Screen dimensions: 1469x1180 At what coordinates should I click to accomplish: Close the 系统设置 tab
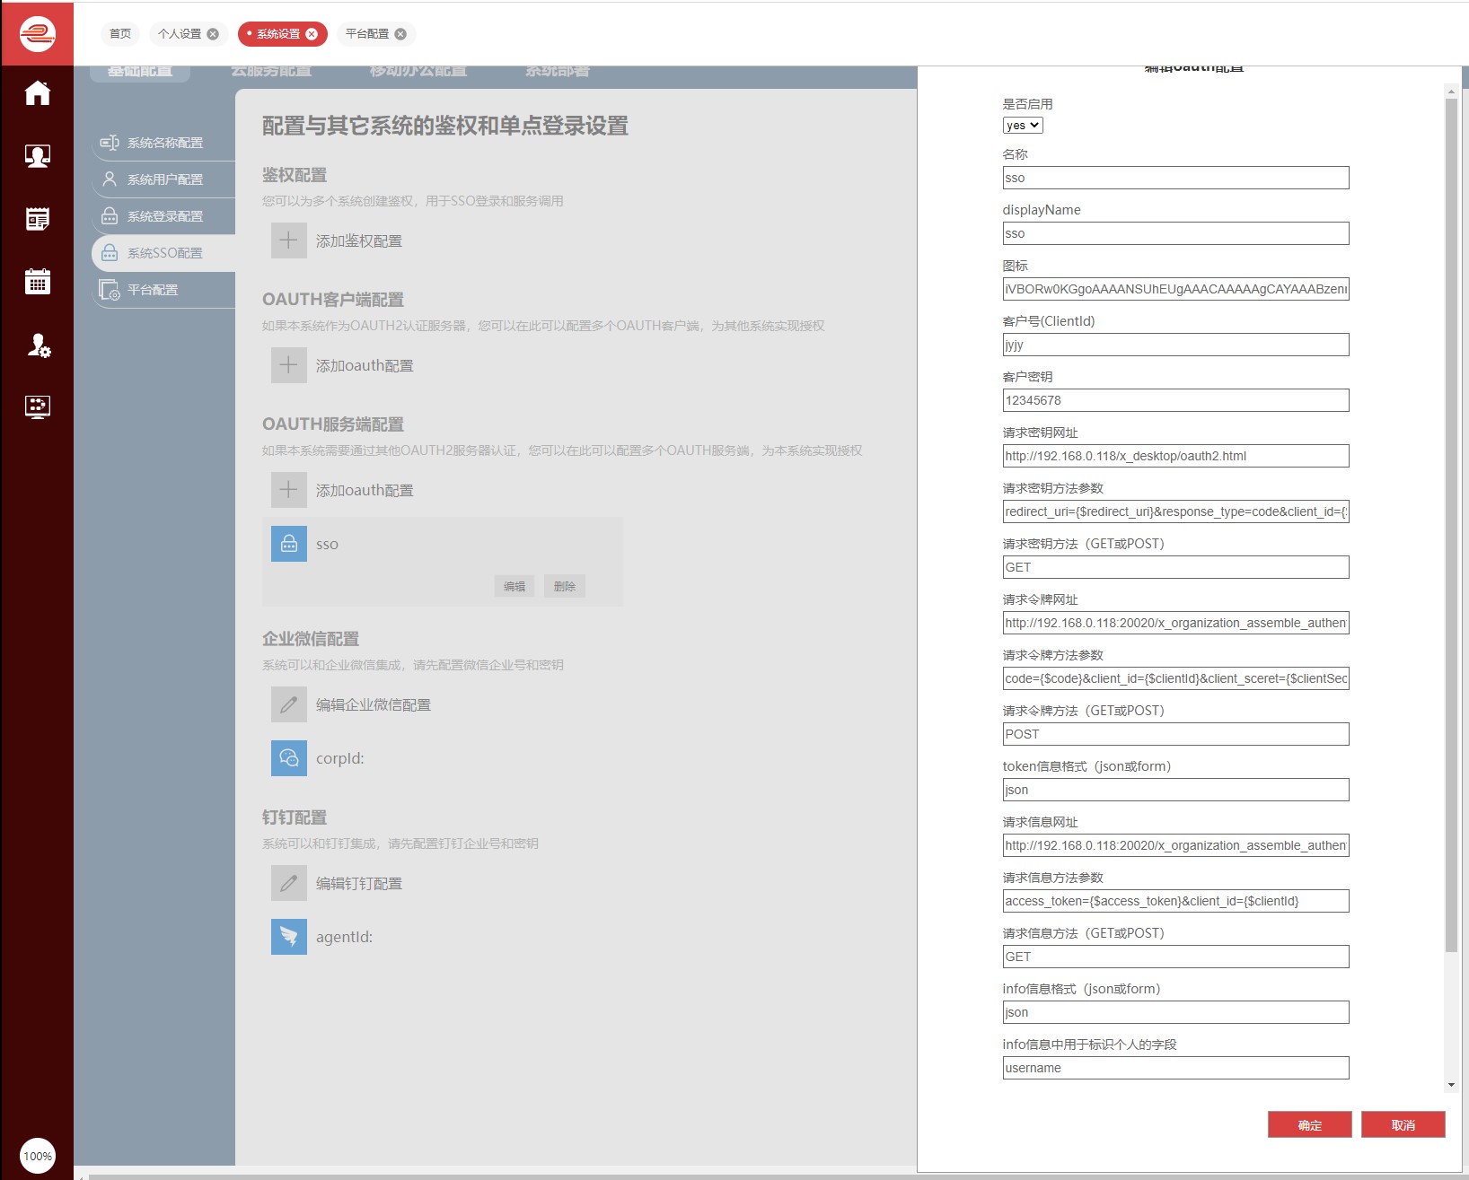[312, 34]
